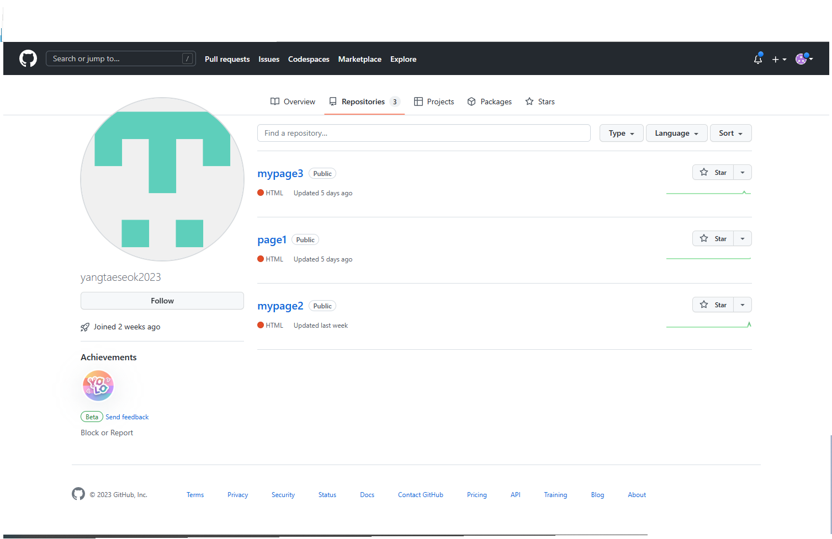Viewport: 832px width, 539px height.
Task: Open the Terms footer link
Action: pyautogui.click(x=195, y=495)
